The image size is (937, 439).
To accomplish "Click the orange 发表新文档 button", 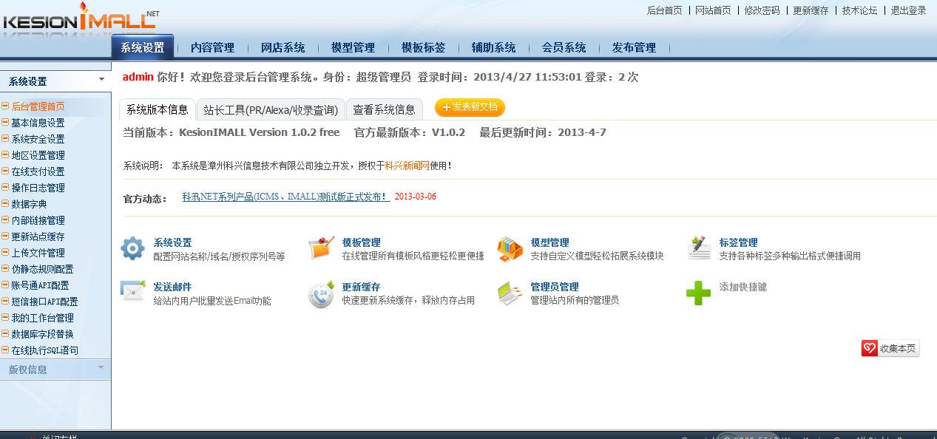I will coord(470,107).
